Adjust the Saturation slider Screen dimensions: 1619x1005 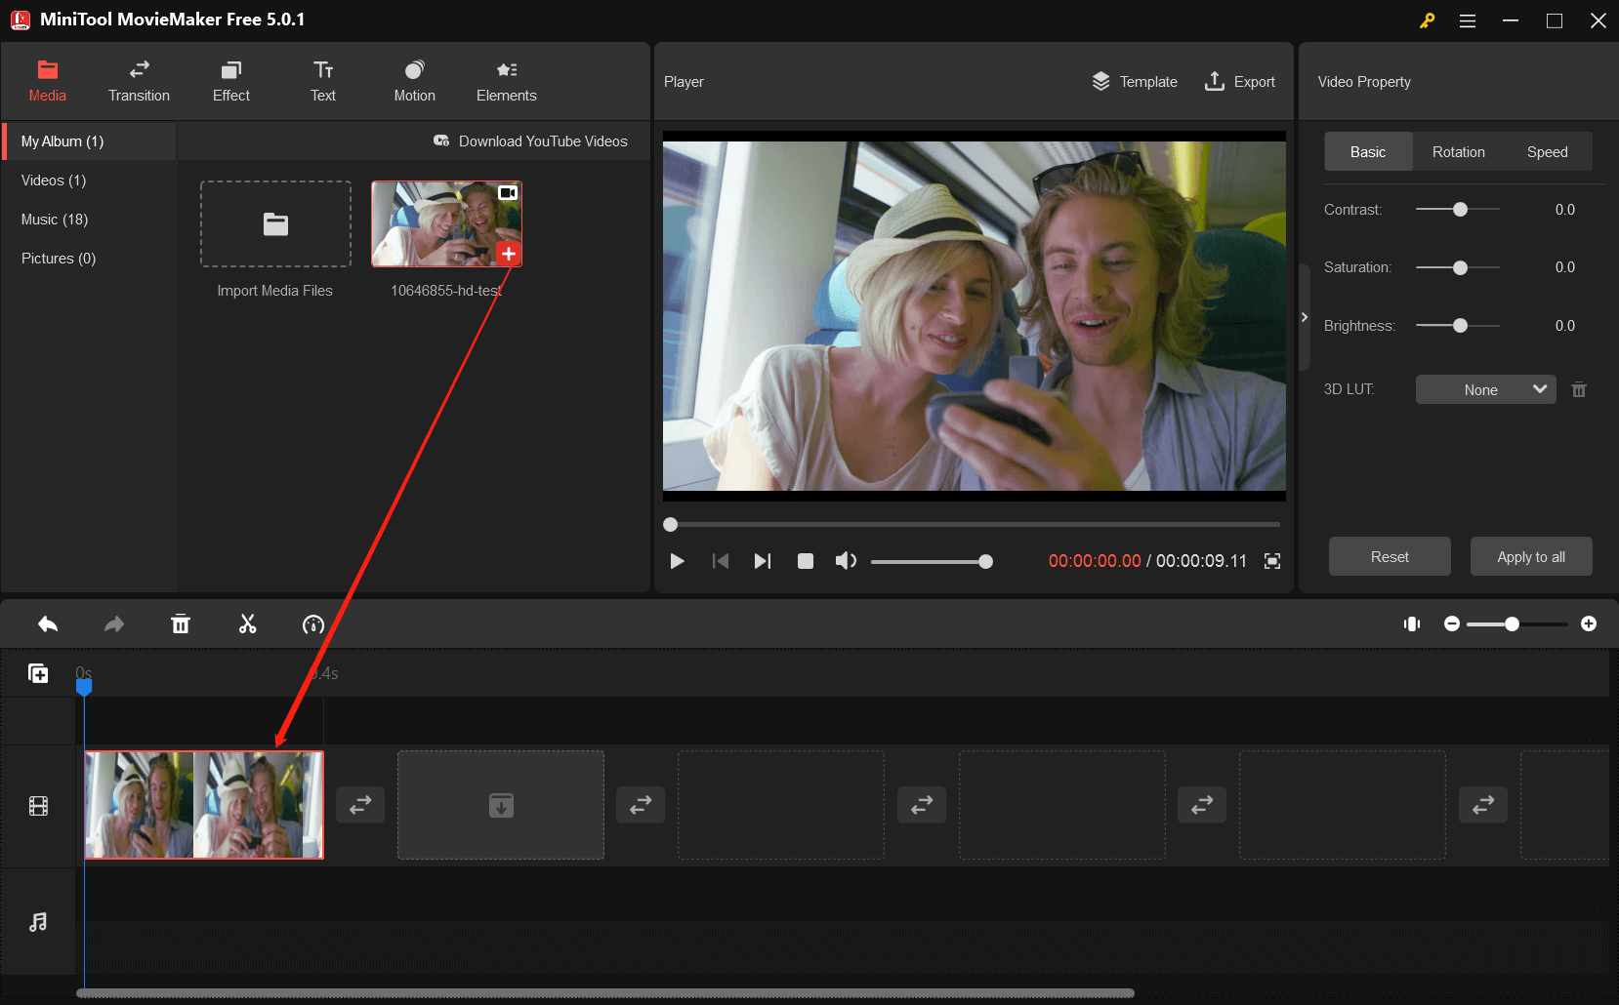[1458, 267]
